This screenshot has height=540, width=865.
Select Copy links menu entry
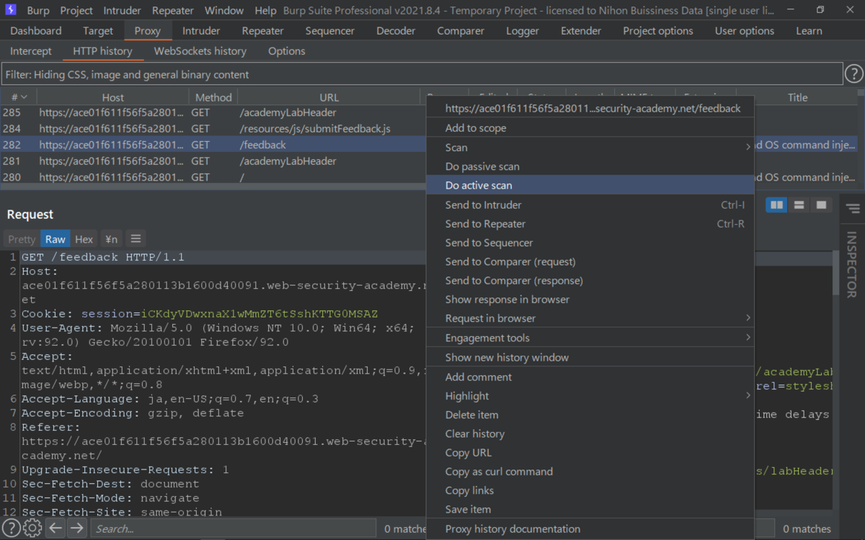tap(590, 490)
